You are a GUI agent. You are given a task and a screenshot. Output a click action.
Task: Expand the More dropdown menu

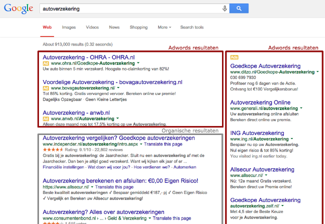[x=164, y=27]
